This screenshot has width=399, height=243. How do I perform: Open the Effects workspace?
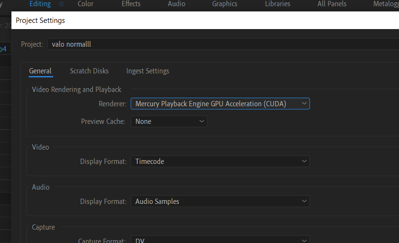pos(131,4)
